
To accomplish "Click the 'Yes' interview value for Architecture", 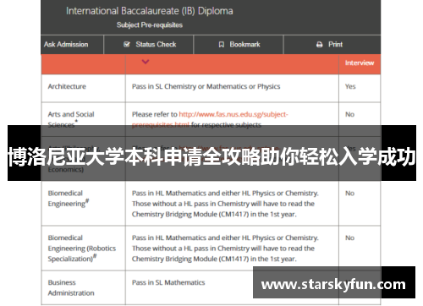I will pos(350,86).
